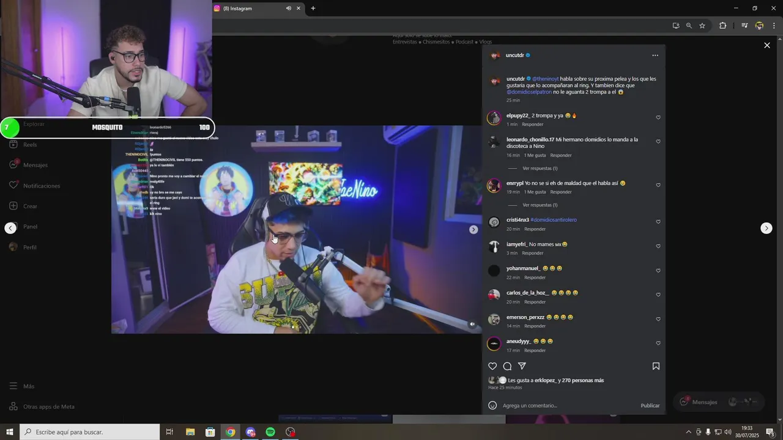Click Publicar to post comment
Viewport: 783px width, 440px height.
[650, 406]
